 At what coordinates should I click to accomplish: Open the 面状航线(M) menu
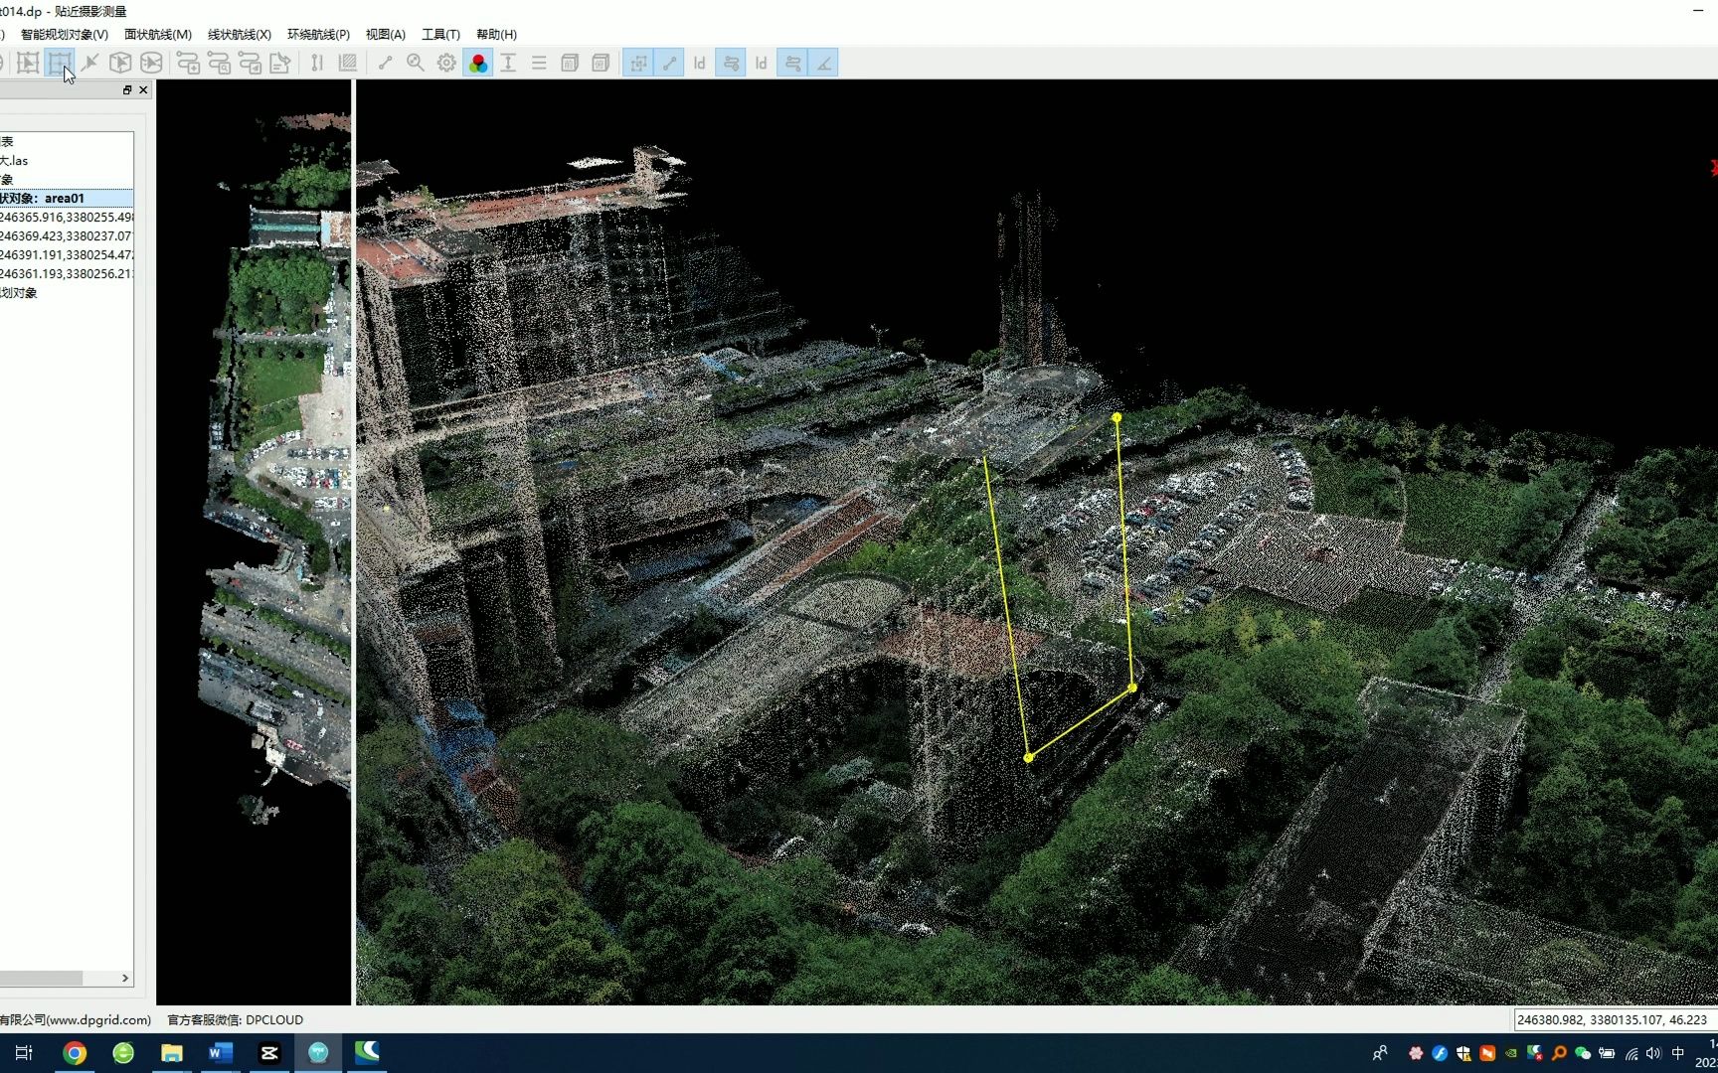[158, 34]
